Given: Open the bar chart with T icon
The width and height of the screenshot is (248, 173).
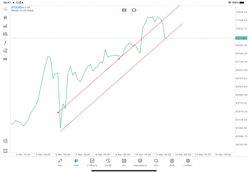Looking at the screenshot, I should [5, 26].
